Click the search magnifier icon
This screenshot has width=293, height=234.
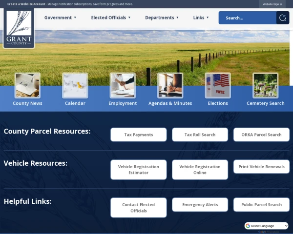click(x=282, y=18)
